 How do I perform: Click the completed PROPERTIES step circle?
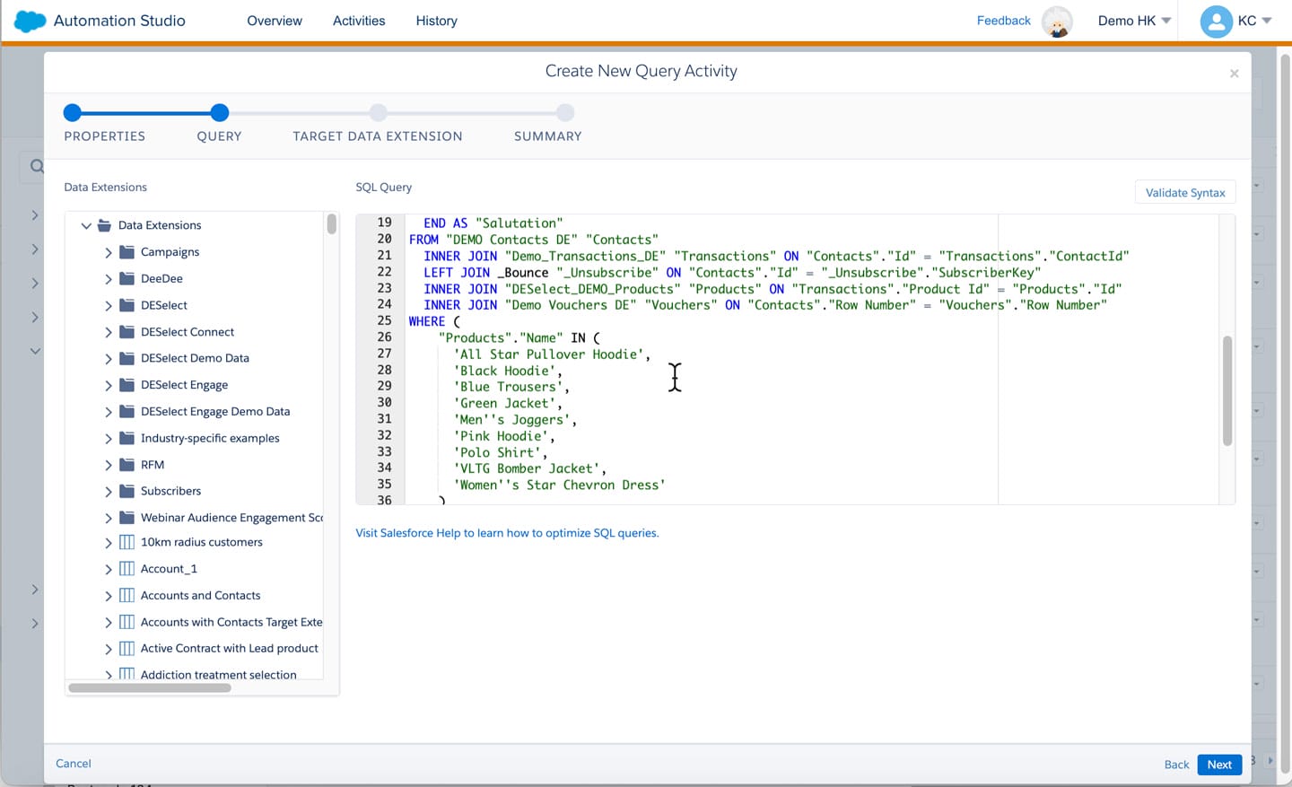(x=72, y=113)
